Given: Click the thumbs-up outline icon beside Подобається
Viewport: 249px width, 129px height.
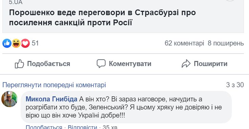Looking at the screenshot, I should [x=19, y=64].
